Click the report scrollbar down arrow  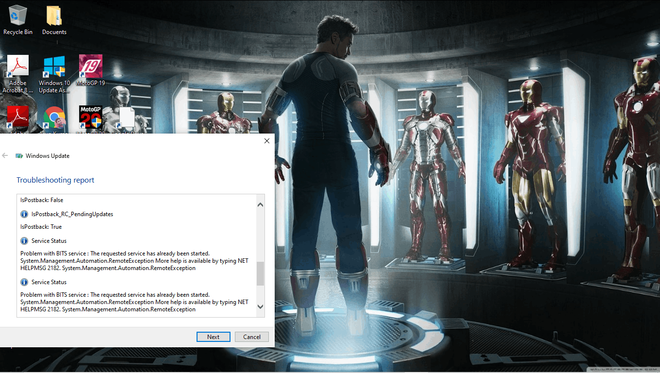(x=261, y=306)
